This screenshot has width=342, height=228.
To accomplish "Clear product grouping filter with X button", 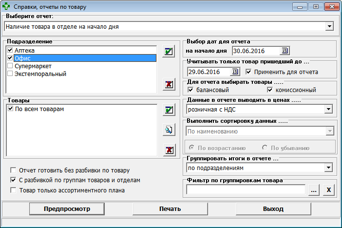I will pos(329,190).
